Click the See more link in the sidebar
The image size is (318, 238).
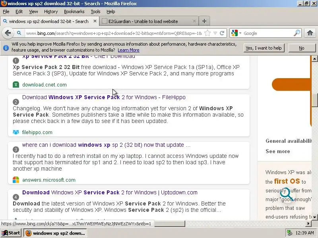[x=277, y=151]
